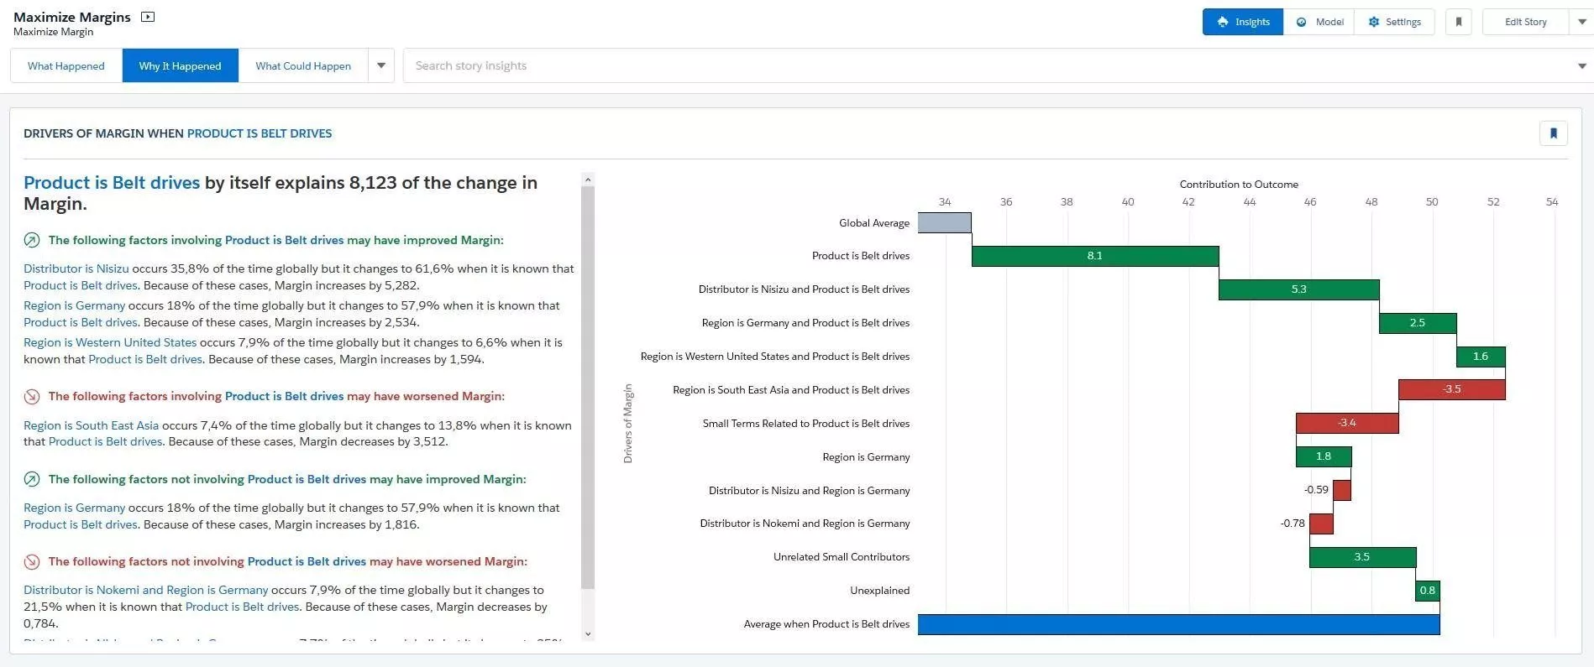Viewport: 1594px width, 667px height.
Task: Expand the search insights dropdown arrow
Action: (x=1582, y=65)
